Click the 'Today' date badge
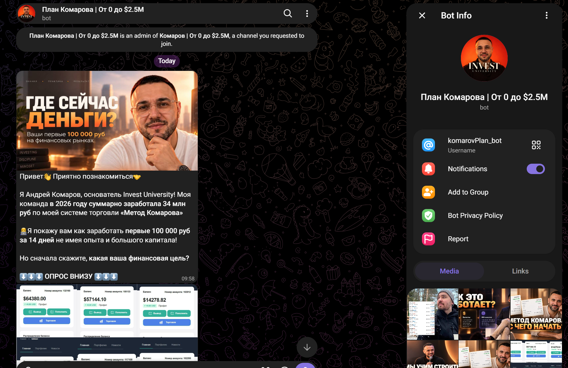The width and height of the screenshot is (568, 368). click(167, 61)
